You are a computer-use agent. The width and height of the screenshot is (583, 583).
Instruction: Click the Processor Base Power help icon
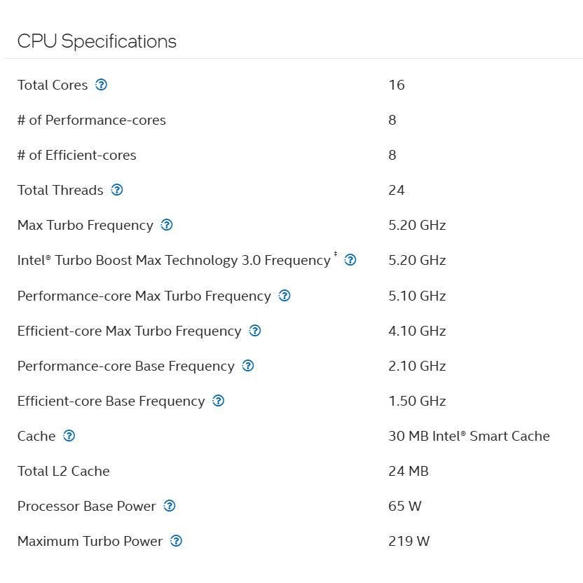[x=170, y=506]
